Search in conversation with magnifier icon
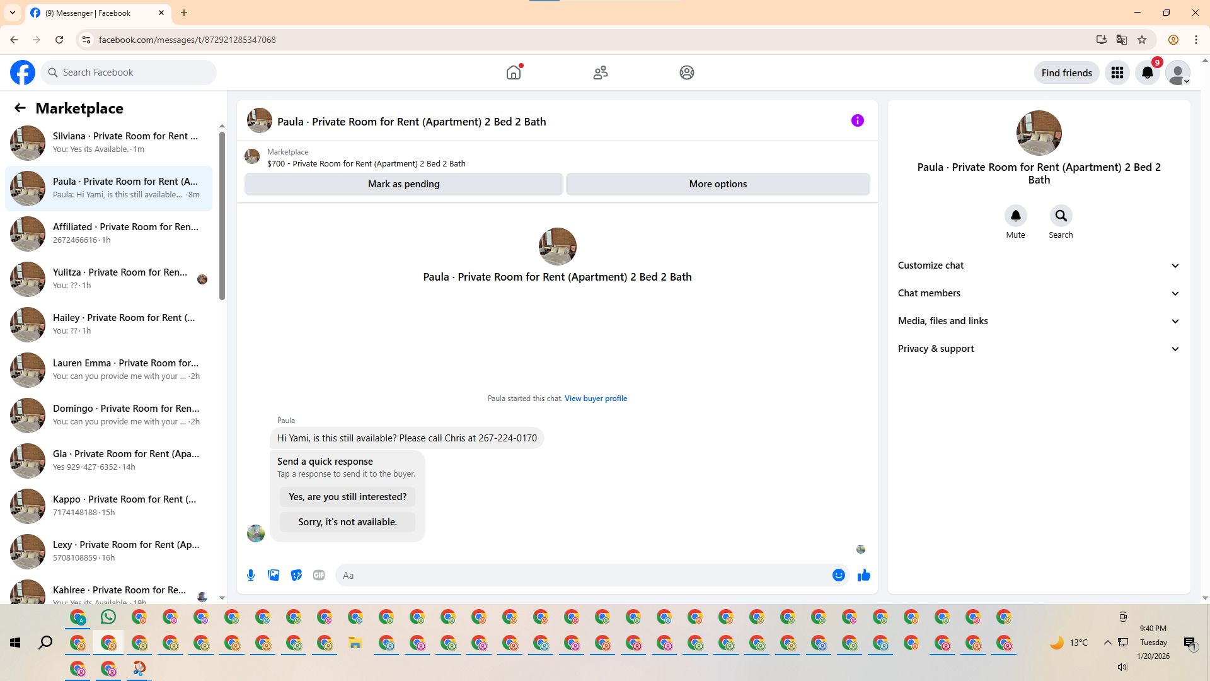1210x681 pixels. tap(1061, 216)
